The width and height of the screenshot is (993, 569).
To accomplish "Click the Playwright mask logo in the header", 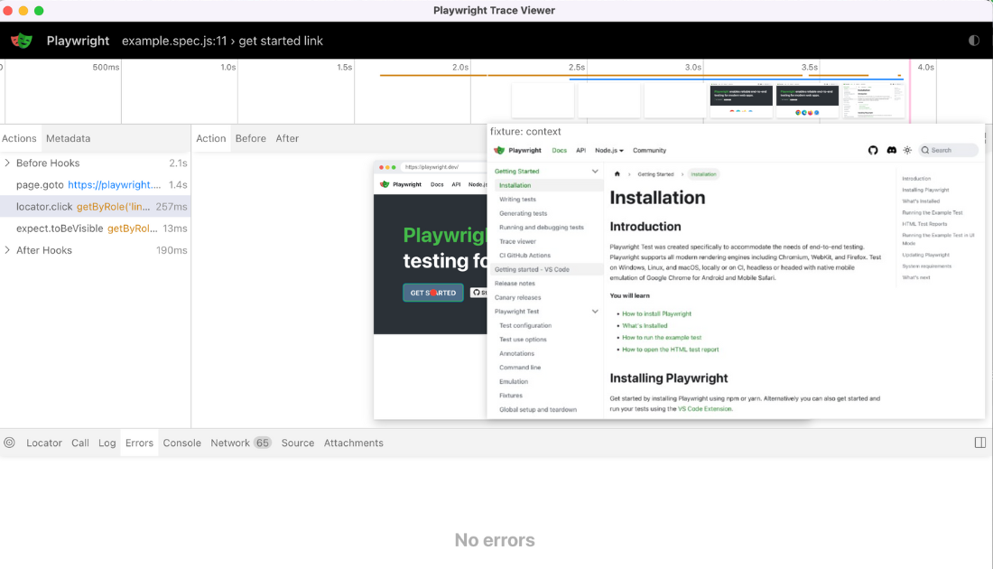I will point(22,41).
